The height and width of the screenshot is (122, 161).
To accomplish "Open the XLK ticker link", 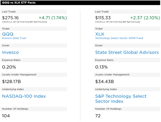I will pyautogui.click(x=100, y=34).
